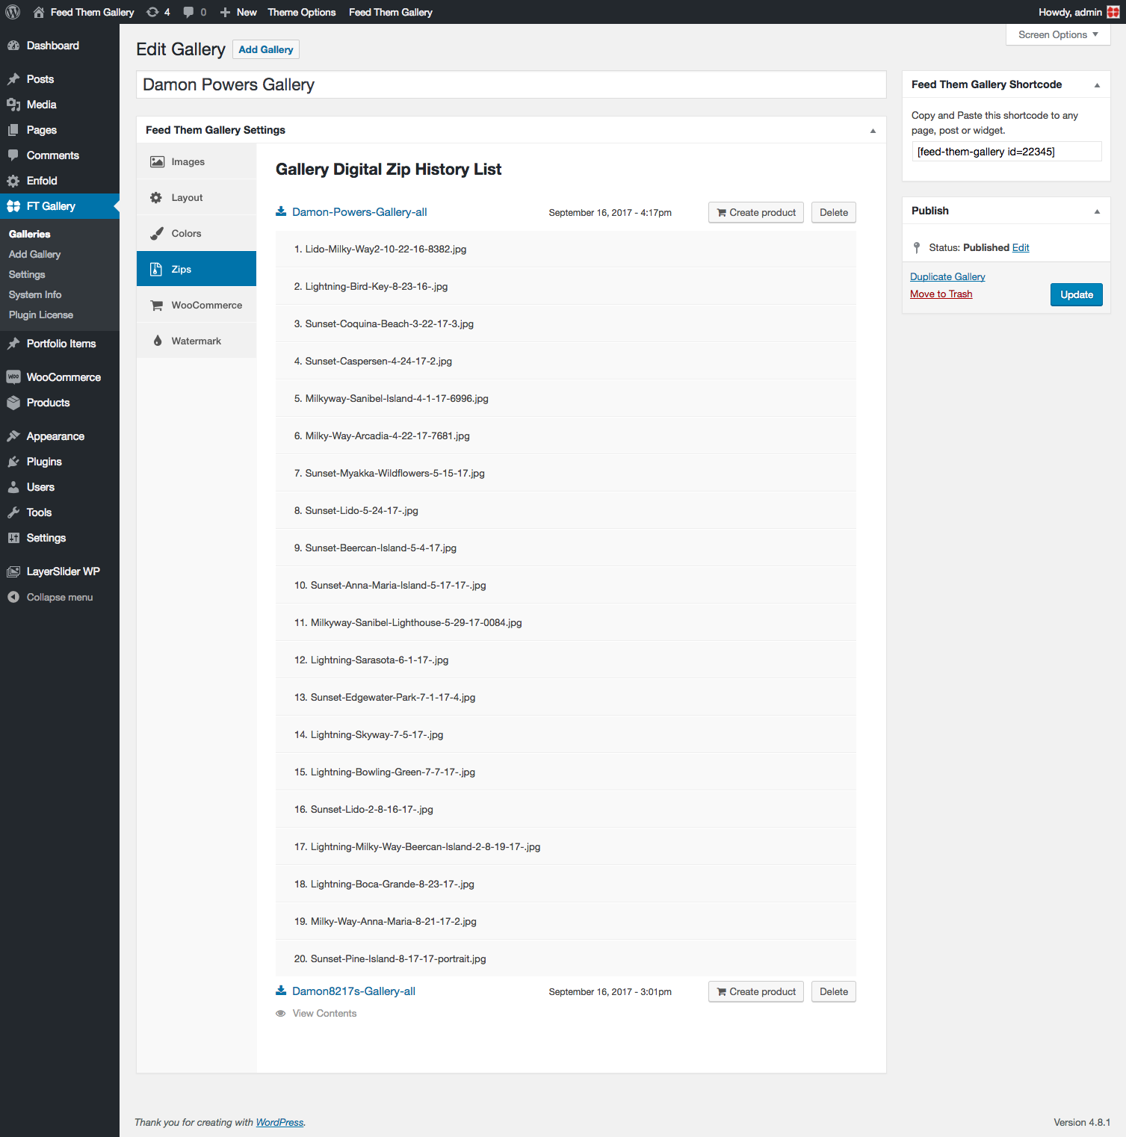Click the admin avatar icon
The height and width of the screenshot is (1137, 1126).
coord(1113,12)
